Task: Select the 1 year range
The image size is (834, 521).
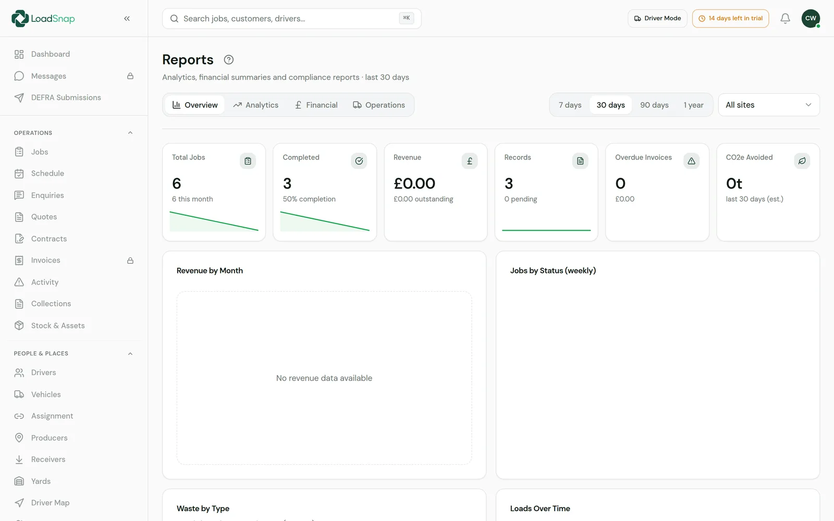Action: pos(693,105)
